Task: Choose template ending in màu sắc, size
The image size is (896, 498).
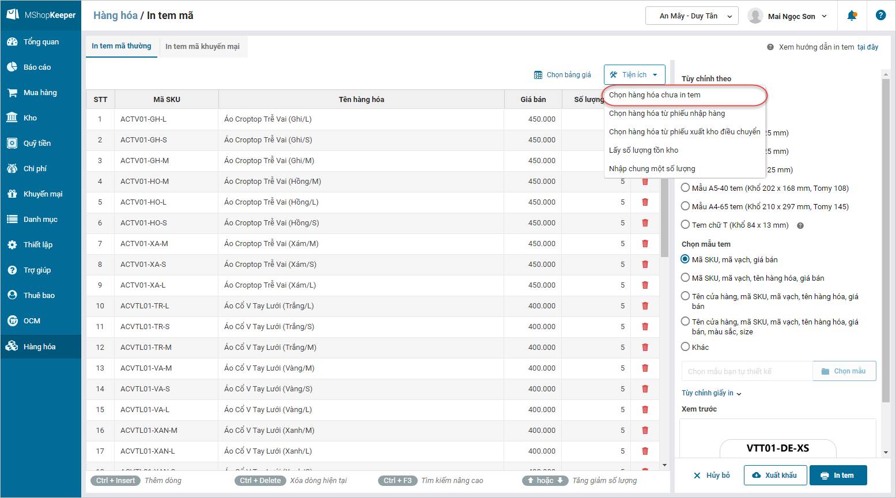Action: [686, 321]
